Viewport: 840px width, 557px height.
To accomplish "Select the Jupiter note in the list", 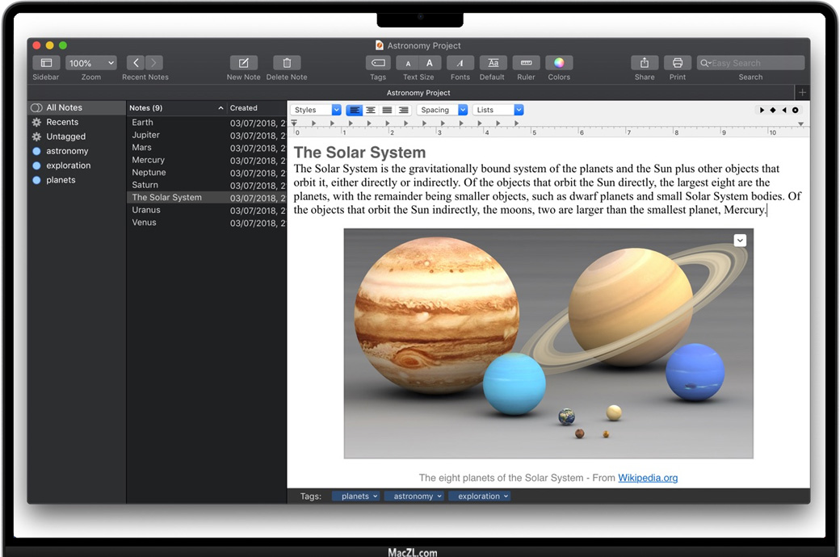I will coord(146,135).
